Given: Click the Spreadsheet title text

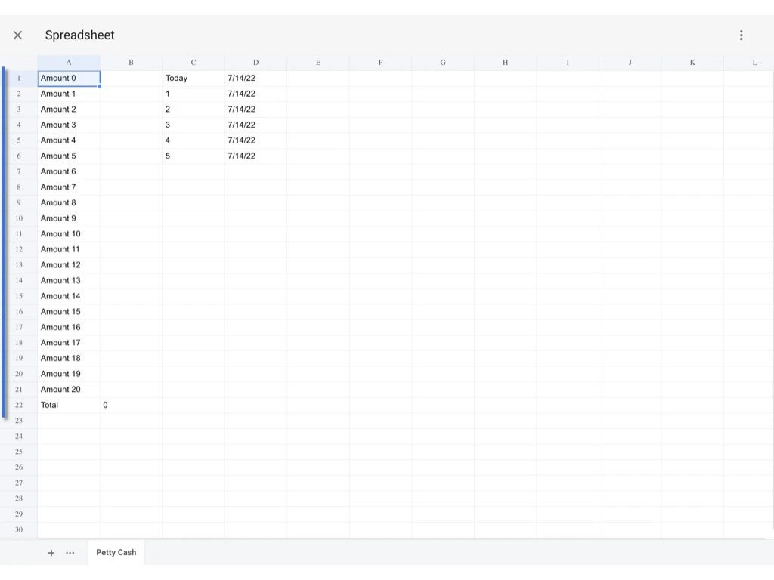Looking at the screenshot, I should pyautogui.click(x=80, y=35).
